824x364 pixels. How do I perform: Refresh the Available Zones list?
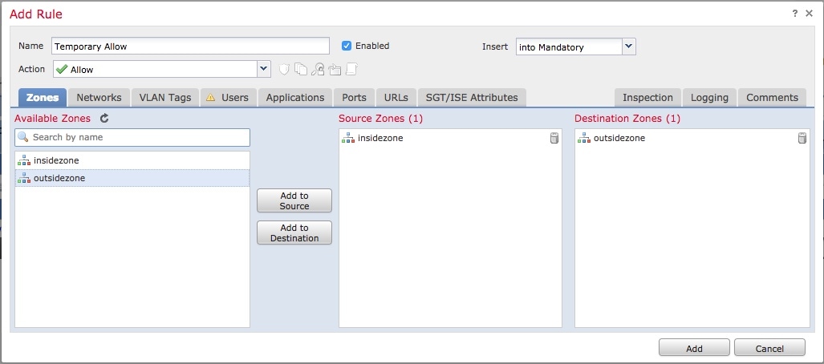click(x=104, y=118)
